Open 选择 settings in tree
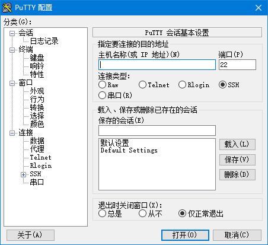This screenshot has height=245, width=268. [x=37, y=116]
